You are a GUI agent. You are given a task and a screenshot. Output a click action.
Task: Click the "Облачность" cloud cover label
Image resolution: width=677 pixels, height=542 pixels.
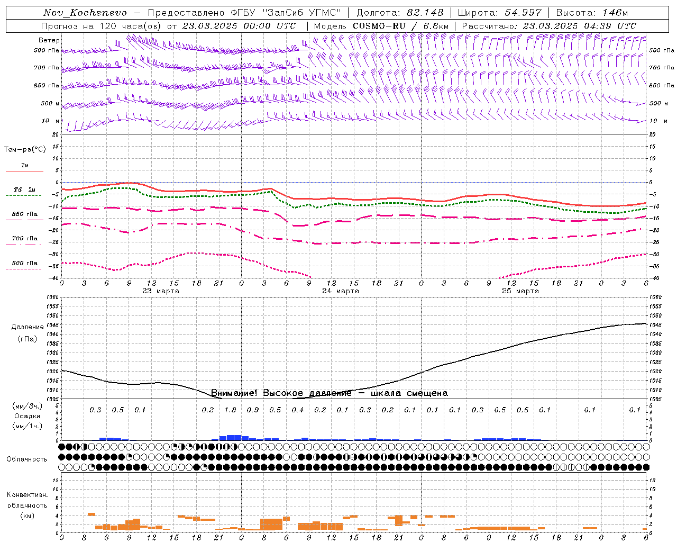27,459
